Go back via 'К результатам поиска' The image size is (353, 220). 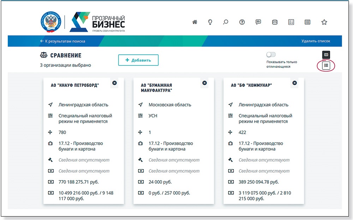62,41
